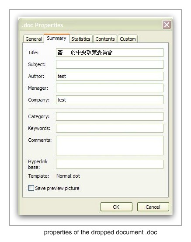Click the Template: label
Viewport: 191px width, 242px height.
point(38,176)
